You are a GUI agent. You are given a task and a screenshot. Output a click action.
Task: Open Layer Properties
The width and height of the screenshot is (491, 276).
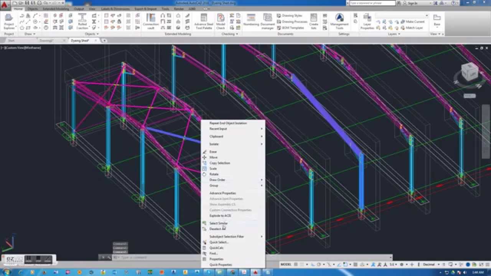tap(367, 22)
